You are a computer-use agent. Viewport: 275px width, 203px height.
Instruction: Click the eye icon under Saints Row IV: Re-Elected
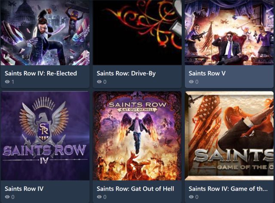click(x=7, y=82)
